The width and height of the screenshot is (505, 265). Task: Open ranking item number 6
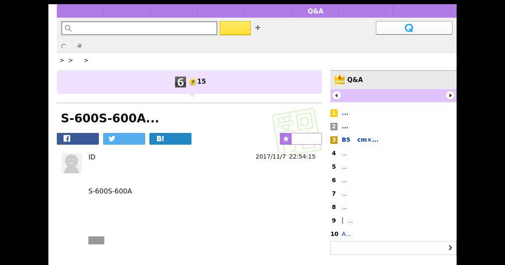(x=344, y=180)
